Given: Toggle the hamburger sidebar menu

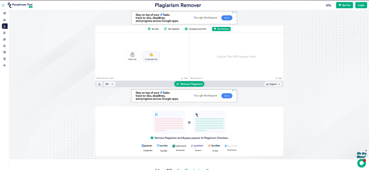Looking at the screenshot, I should coord(3,5).
